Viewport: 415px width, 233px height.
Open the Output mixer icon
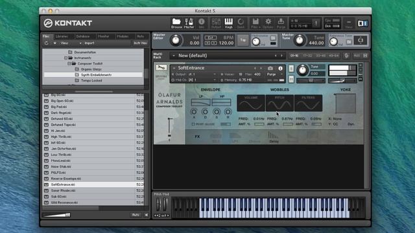[216, 23]
